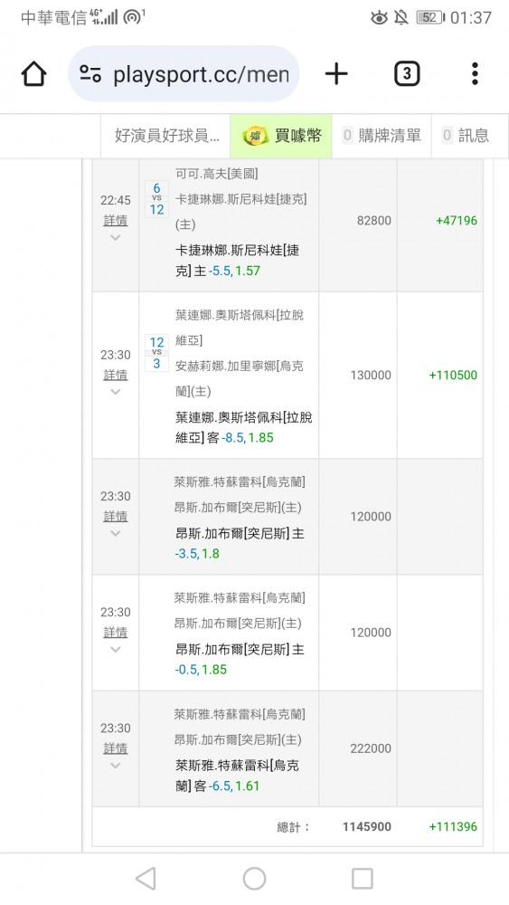
Task: Tap the 12 vs 3 score box
Action: point(156,353)
